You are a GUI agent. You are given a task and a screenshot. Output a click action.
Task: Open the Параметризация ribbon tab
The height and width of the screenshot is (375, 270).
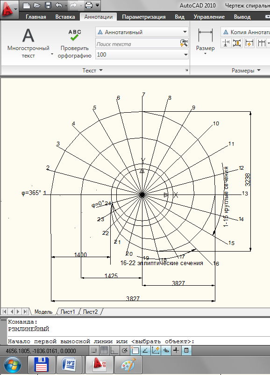[x=143, y=17]
